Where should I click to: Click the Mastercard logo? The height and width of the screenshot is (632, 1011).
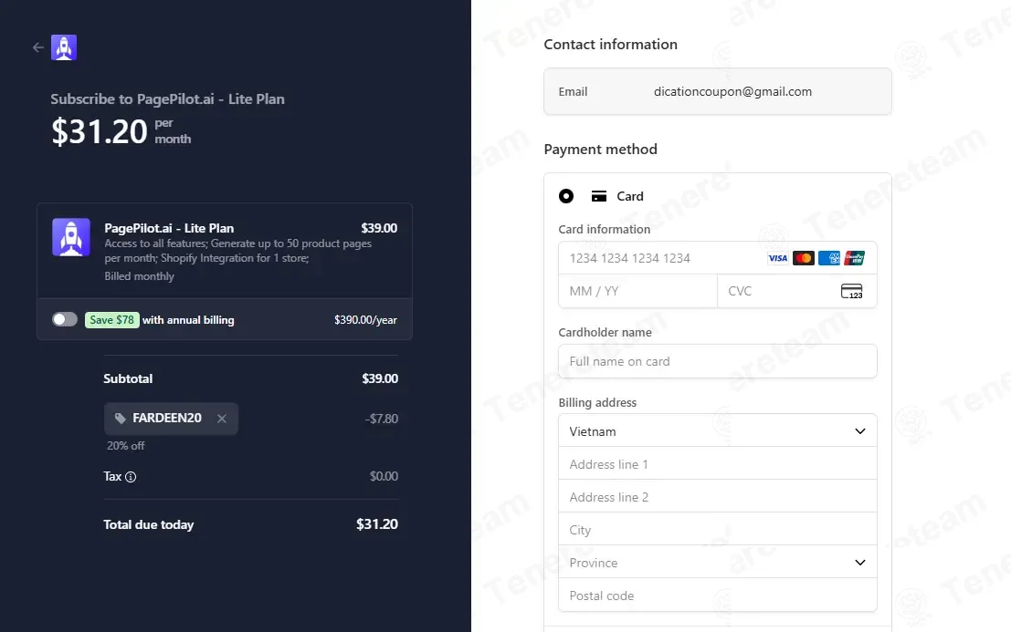[804, 258]
